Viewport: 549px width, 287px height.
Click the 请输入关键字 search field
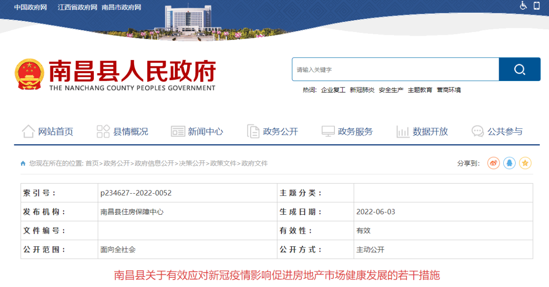395,69
